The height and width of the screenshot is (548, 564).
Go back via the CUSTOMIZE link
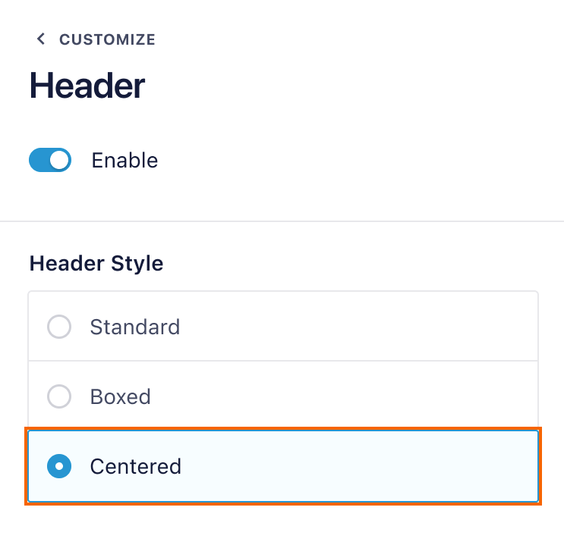[107, 39]
